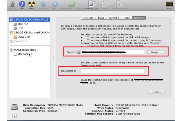
Task: Click the Burn toolbar icon
Action: pyautogui.click(x=31, y=4)
